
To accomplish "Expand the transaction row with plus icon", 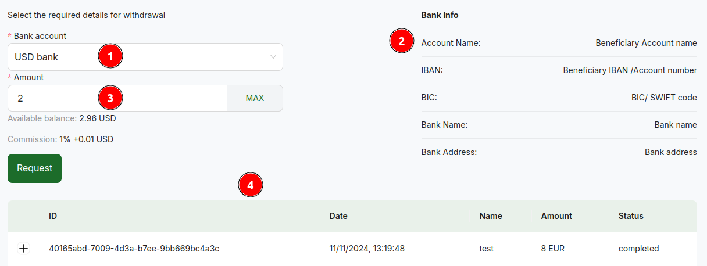I will point(24,249).
